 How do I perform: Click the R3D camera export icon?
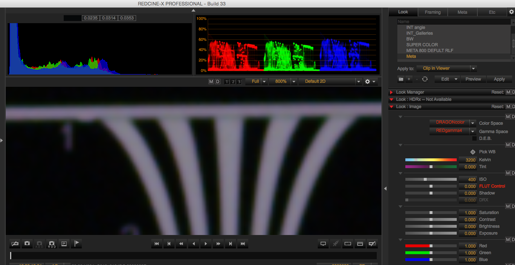pos(52,244)
